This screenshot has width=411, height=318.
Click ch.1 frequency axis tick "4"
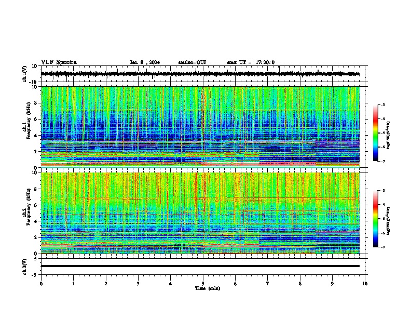36,136
